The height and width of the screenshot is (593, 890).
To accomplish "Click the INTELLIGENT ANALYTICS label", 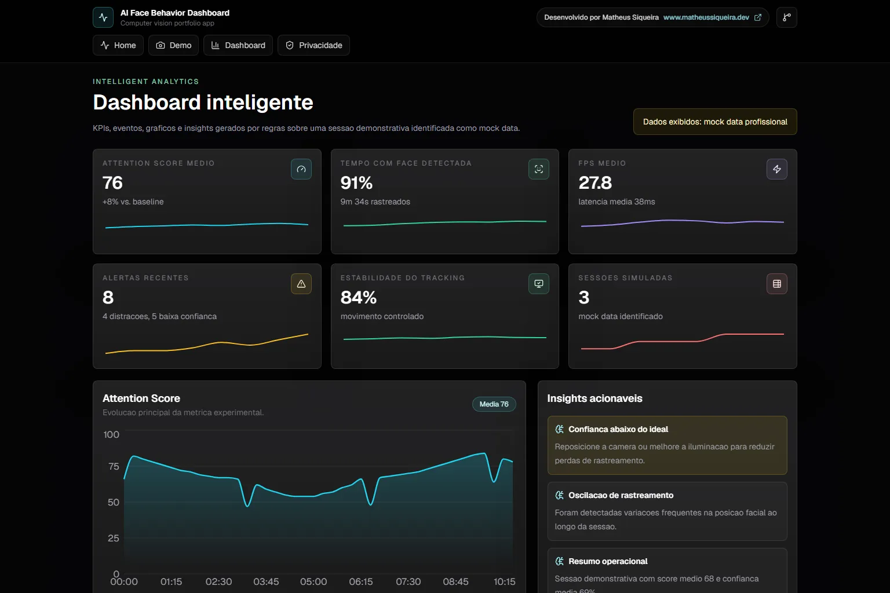I will pos(146,82).
